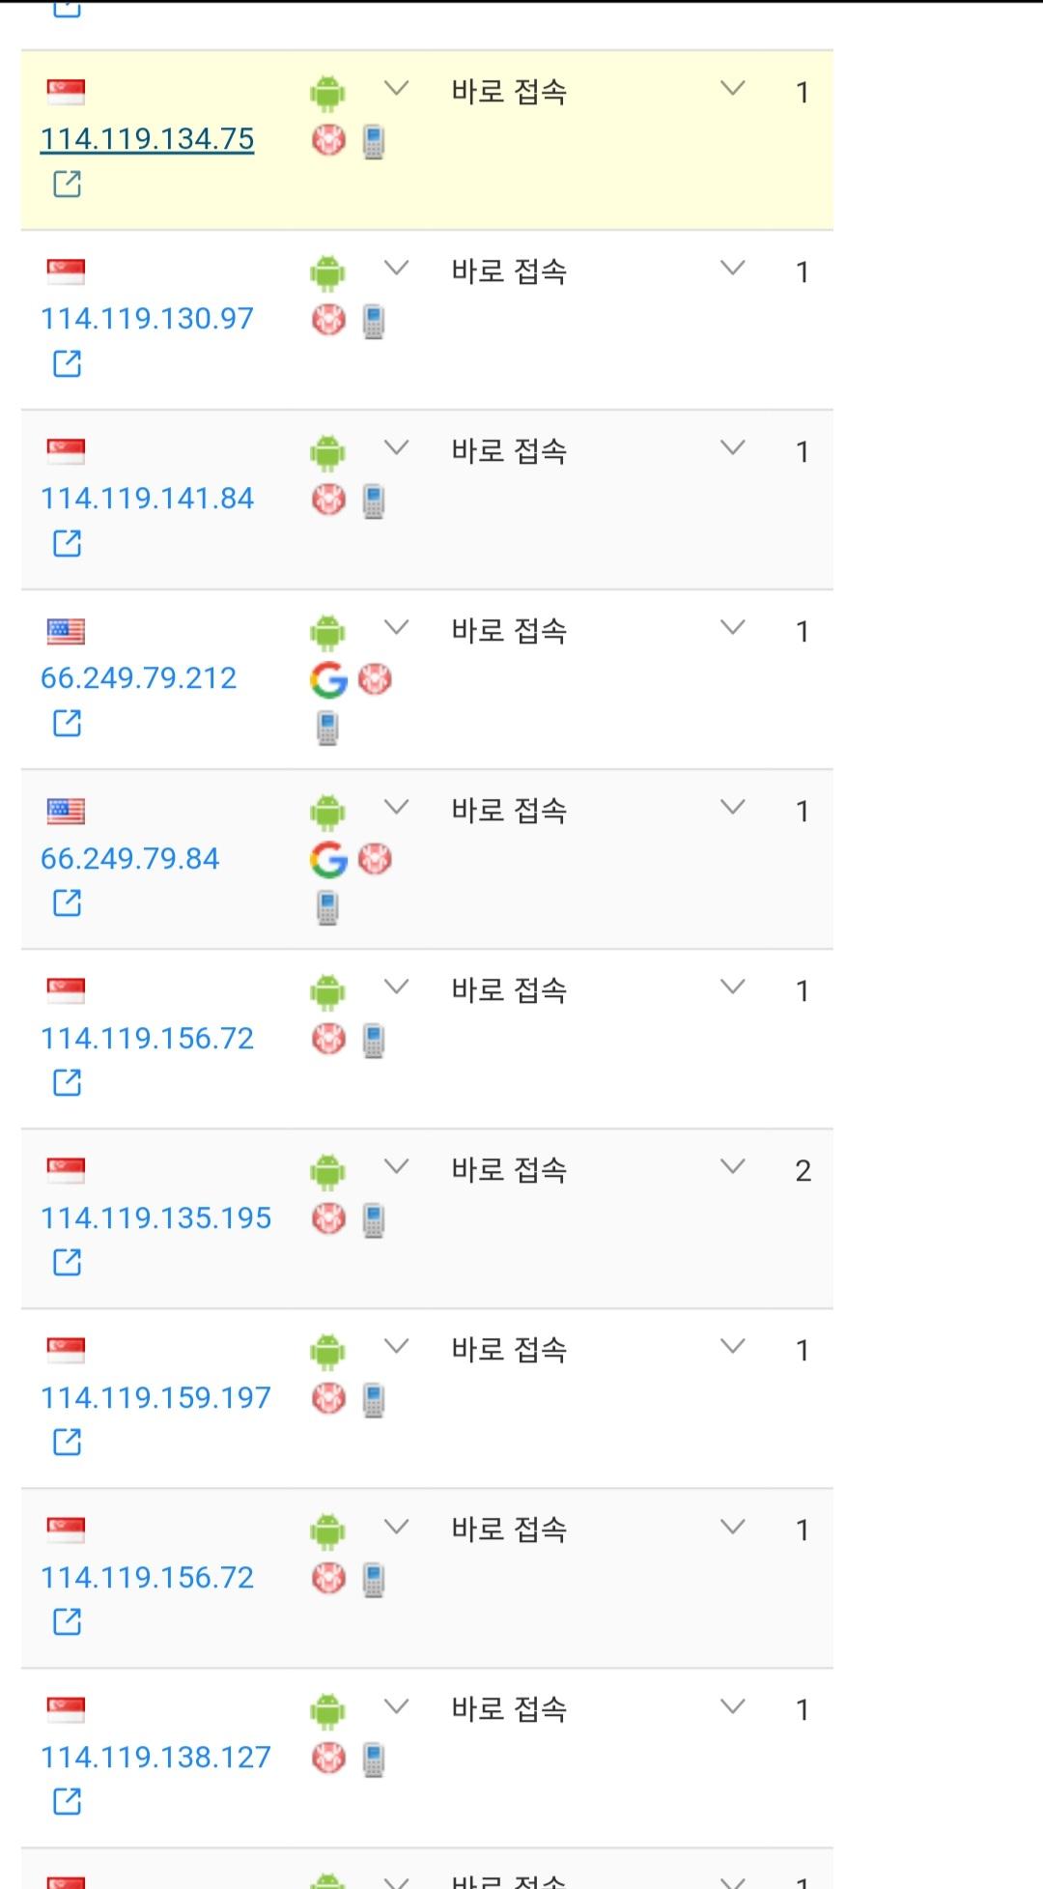Click the Singapore flag above 114.119.138.127
This screenshot has width=1043, height=1889.
tap(66, 1709)
